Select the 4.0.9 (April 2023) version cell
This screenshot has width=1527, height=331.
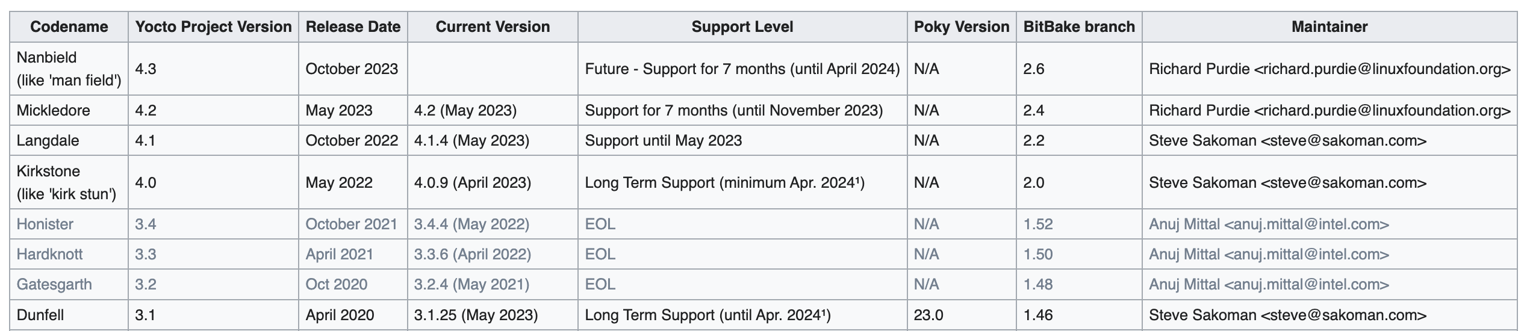pos(493,182)
